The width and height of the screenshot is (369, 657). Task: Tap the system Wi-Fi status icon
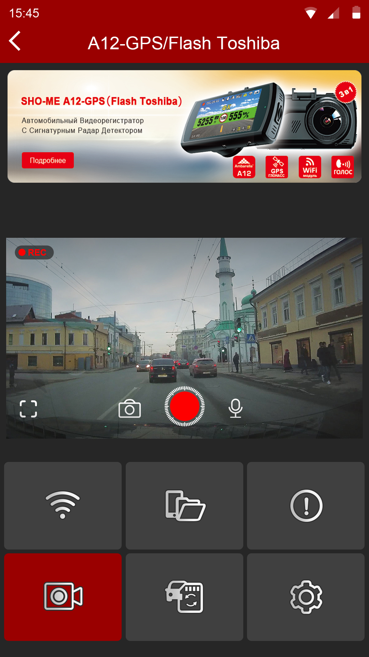pos(311,13)
